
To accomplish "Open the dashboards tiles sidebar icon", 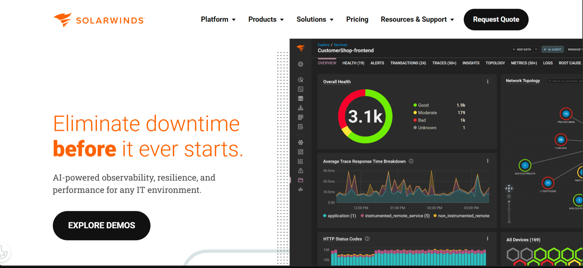I will click(x=301, y=152).
